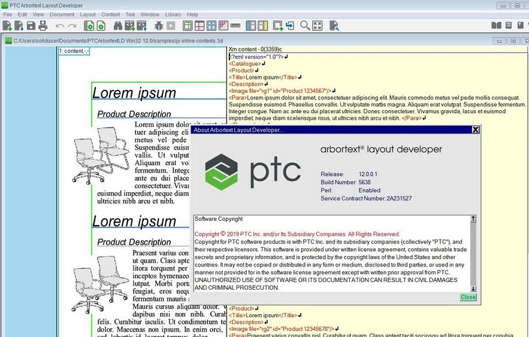Viewport: 529px width, 337px height.
Task: Click the second green gear page icon
Action: click(x=101, y=26)
